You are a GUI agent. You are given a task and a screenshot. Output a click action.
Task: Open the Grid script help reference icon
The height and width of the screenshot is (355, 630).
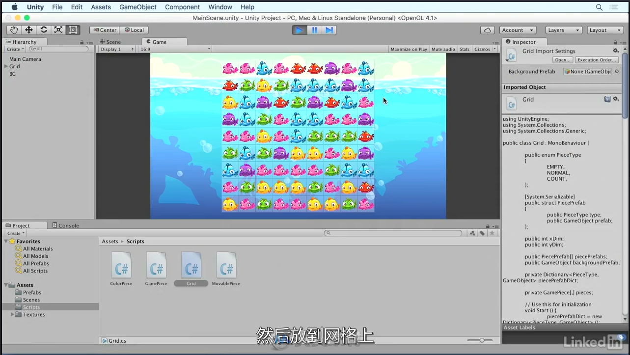[607, 99]
